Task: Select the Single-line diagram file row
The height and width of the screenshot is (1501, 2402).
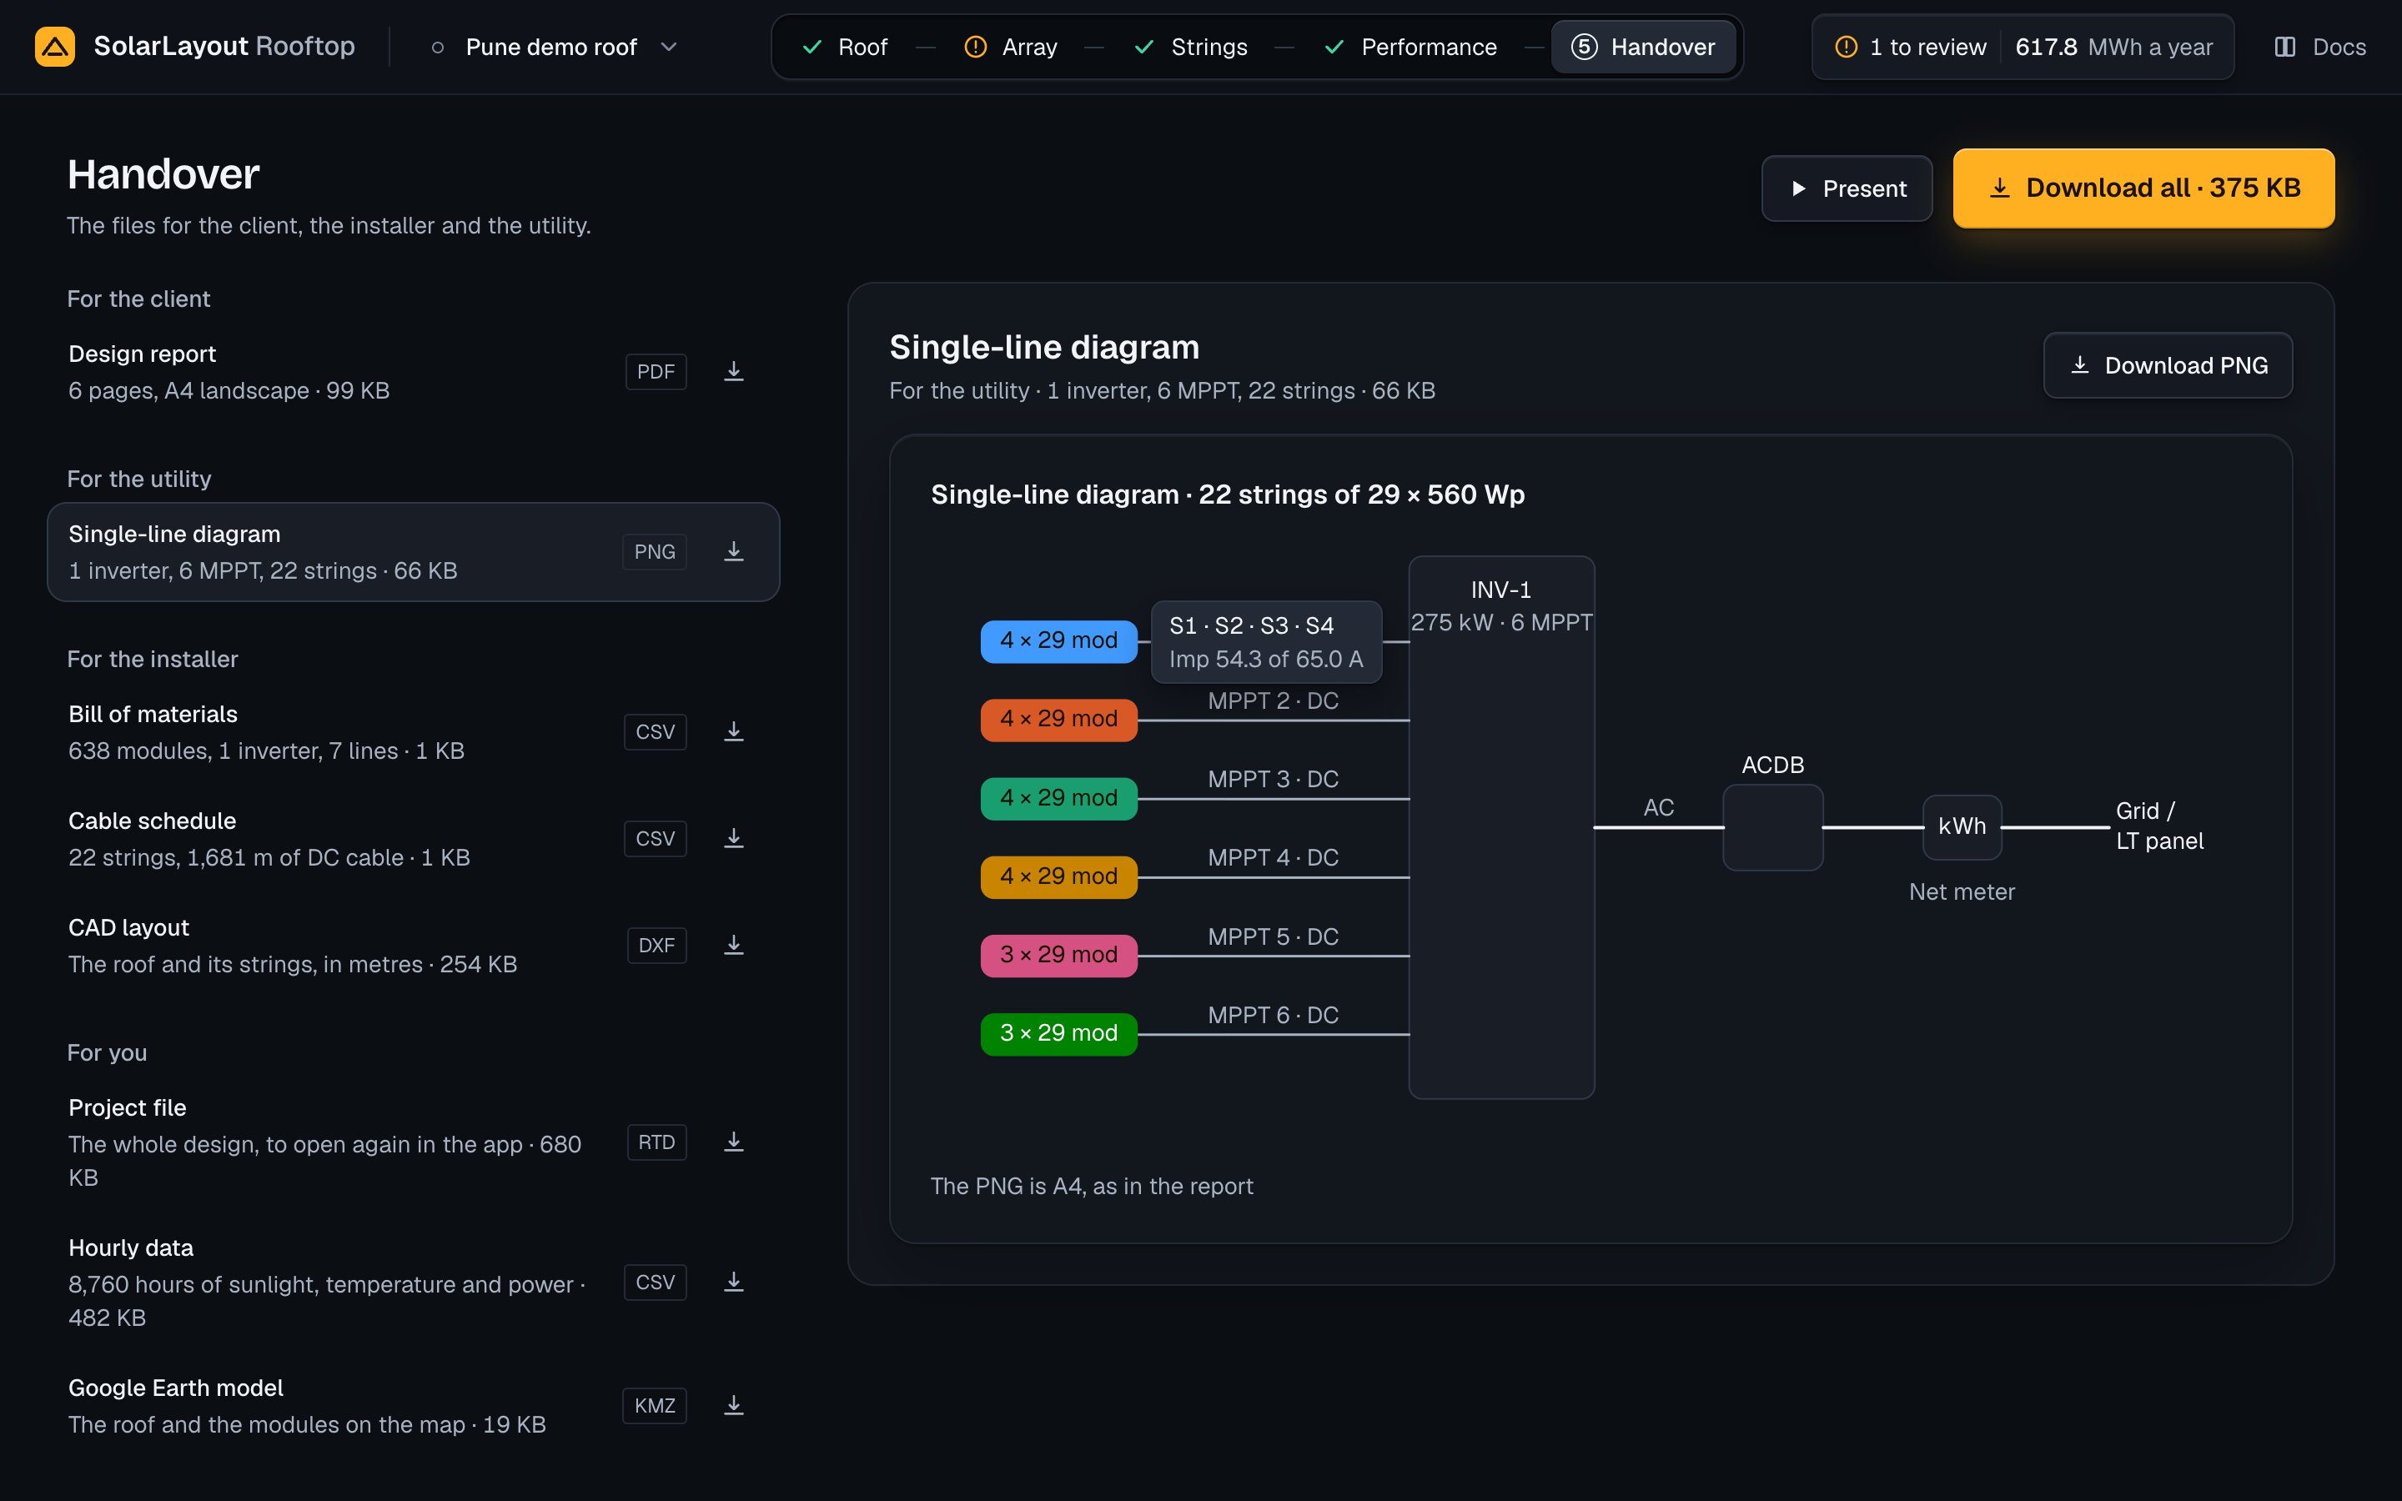Action: click(413, 552)
